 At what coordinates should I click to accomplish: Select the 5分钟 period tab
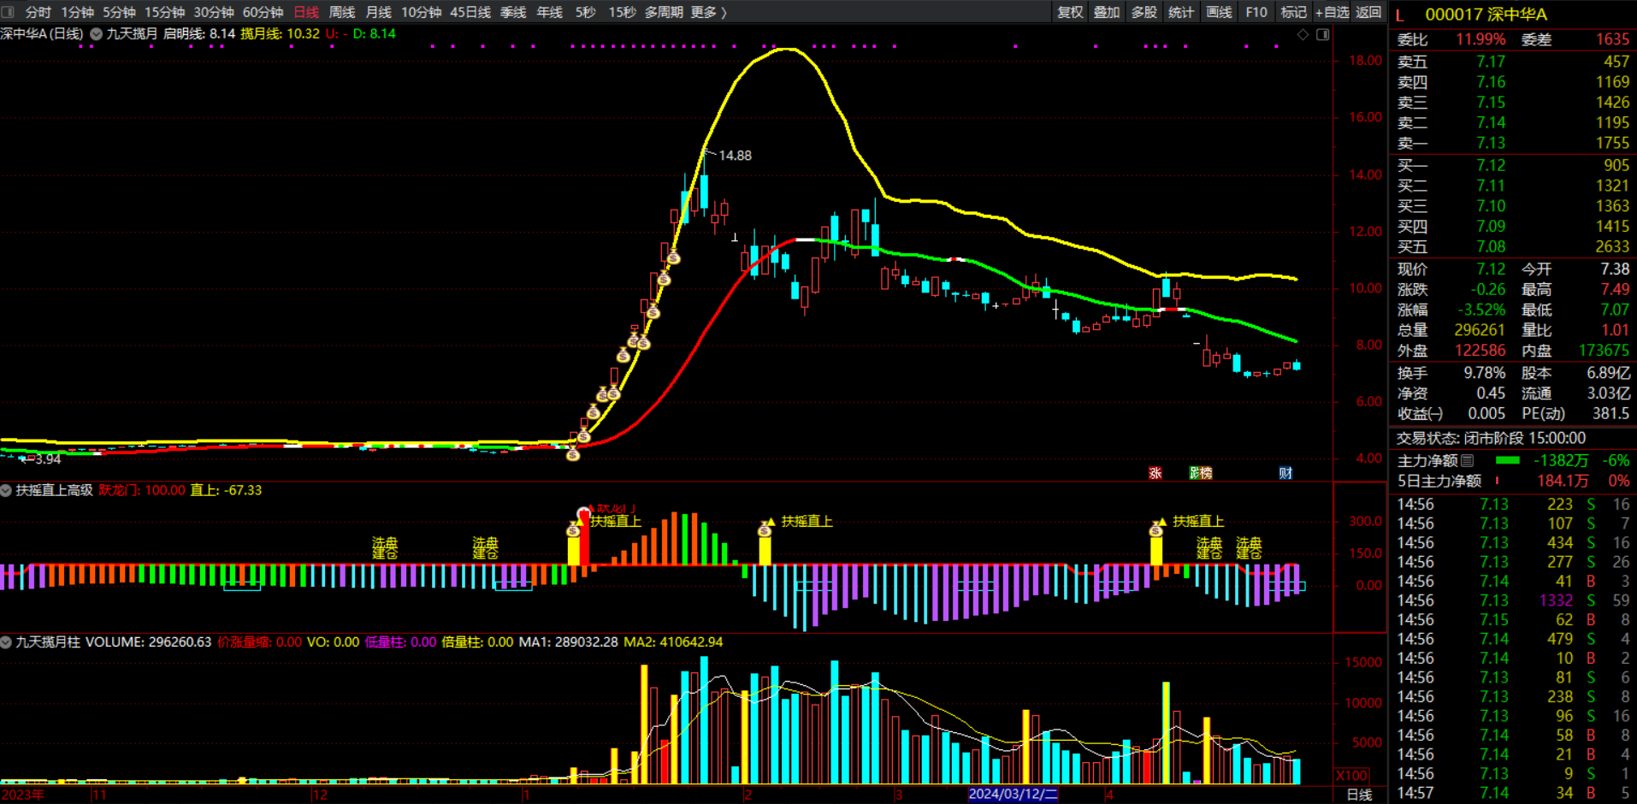coord(119,12)
